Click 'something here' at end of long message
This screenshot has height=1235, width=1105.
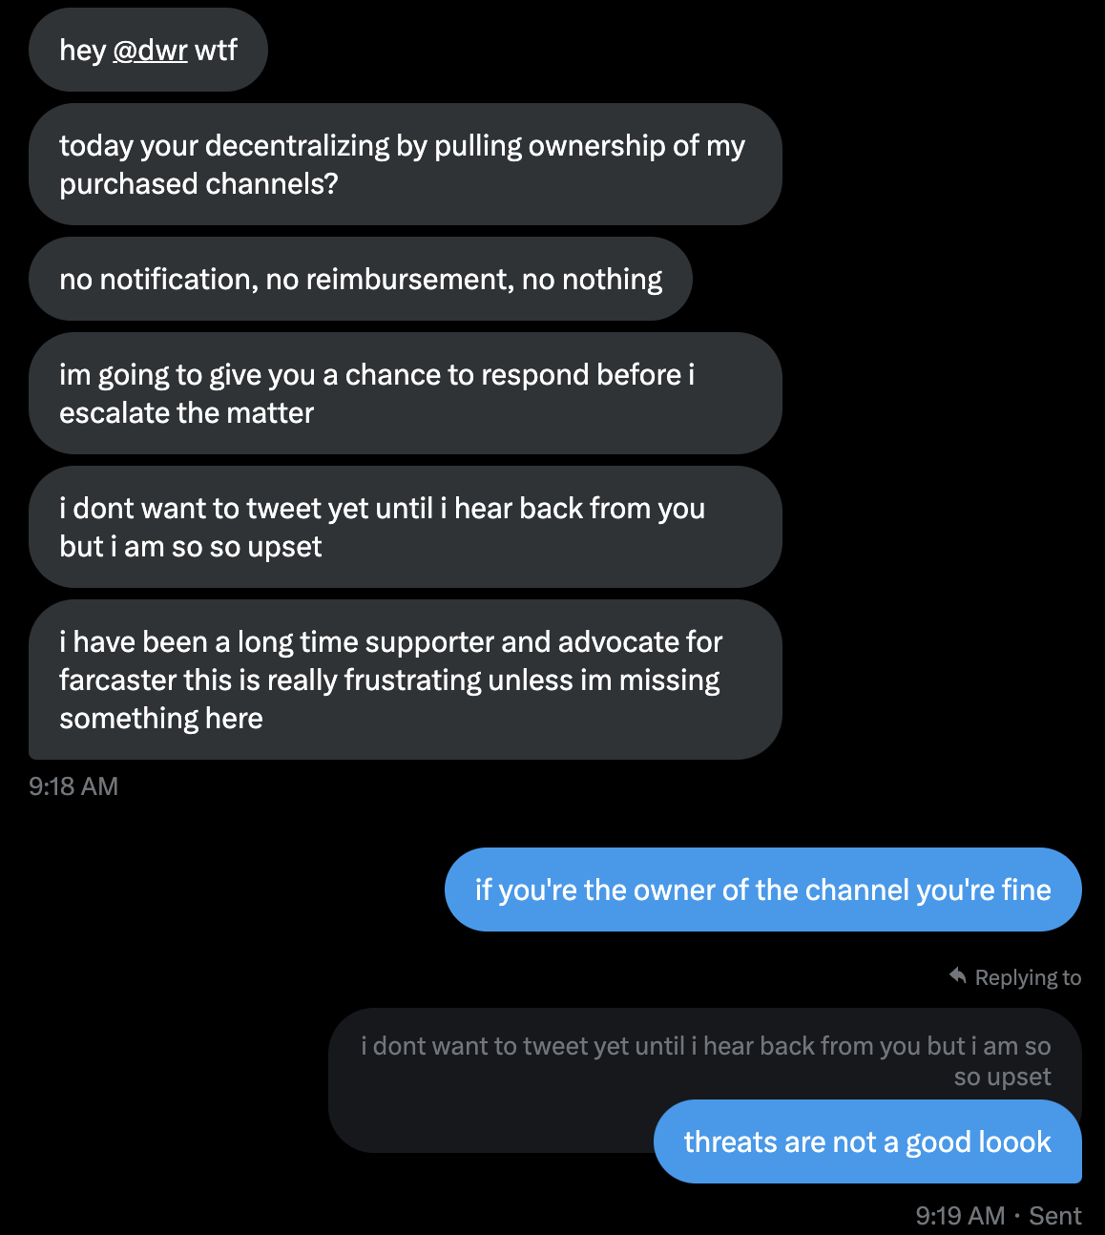coord(160,718)
